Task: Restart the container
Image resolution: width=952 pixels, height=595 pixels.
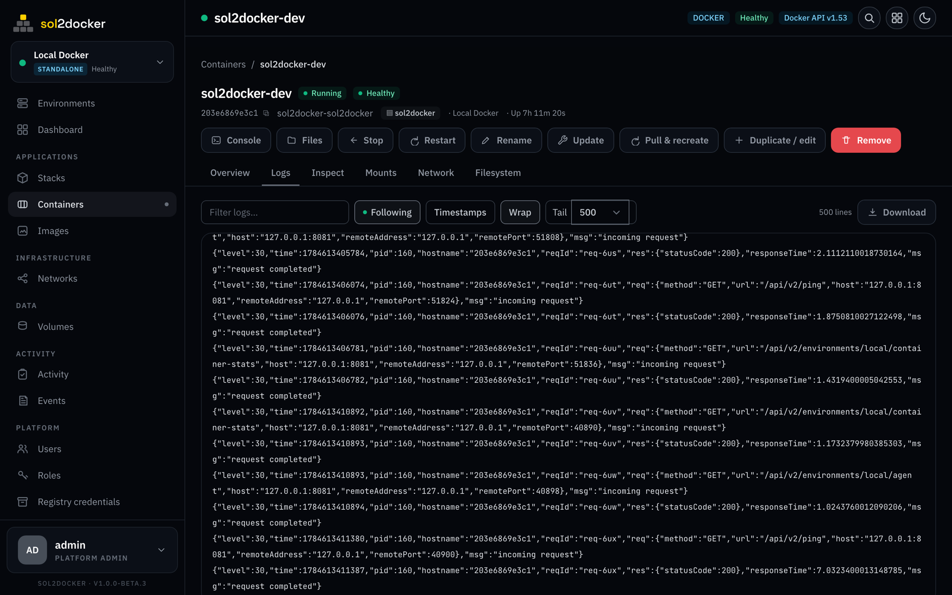Action: 432,140
